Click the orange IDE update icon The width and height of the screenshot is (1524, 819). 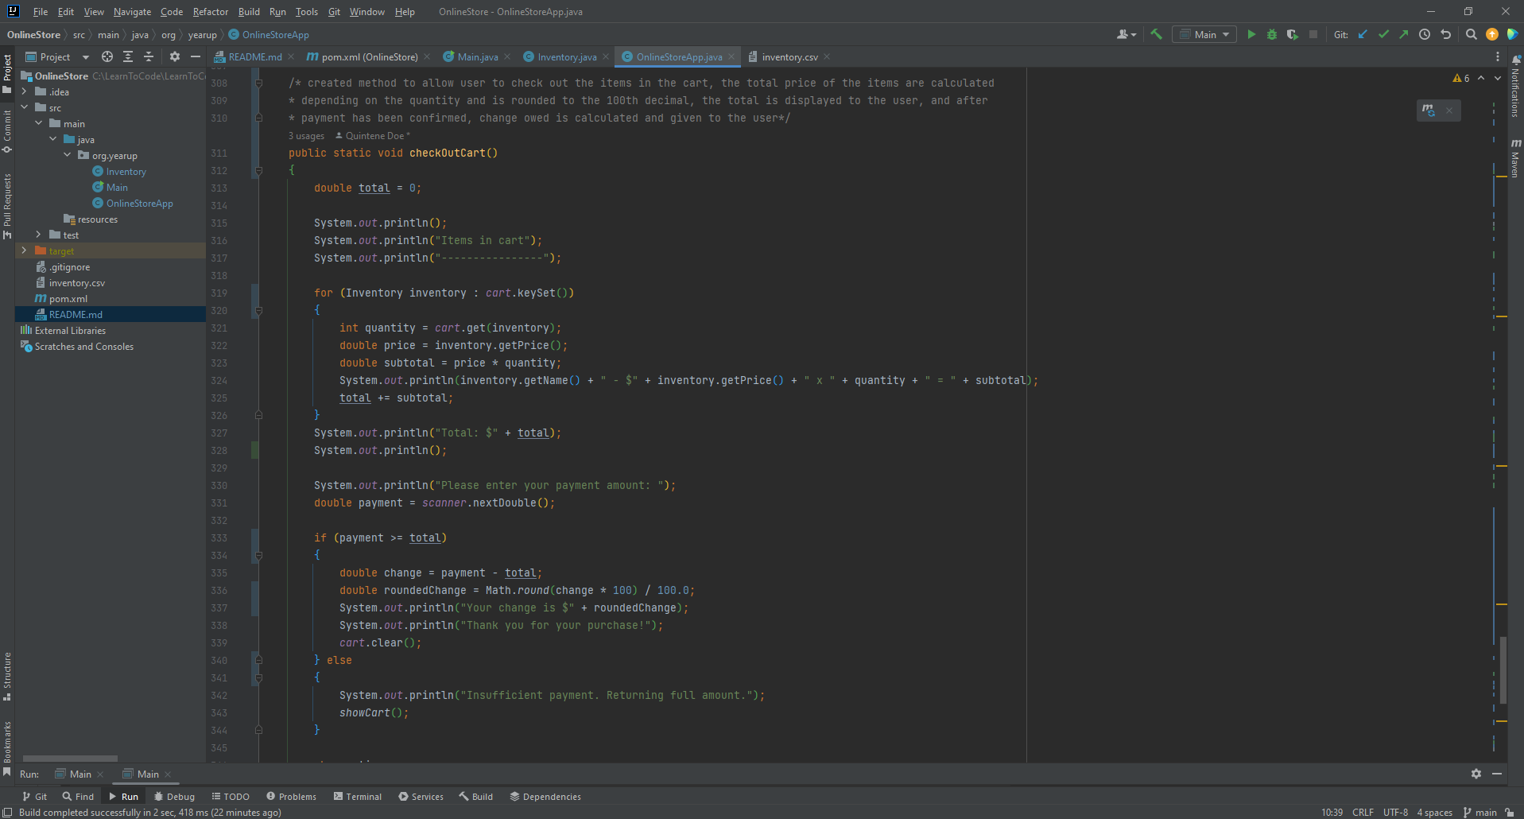[1492, 34]
